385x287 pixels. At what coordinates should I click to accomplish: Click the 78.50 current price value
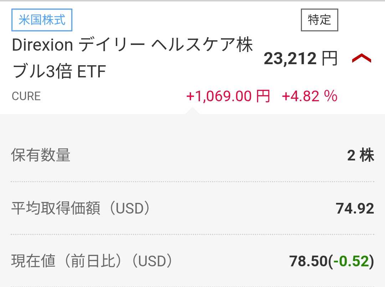(308, 261)
